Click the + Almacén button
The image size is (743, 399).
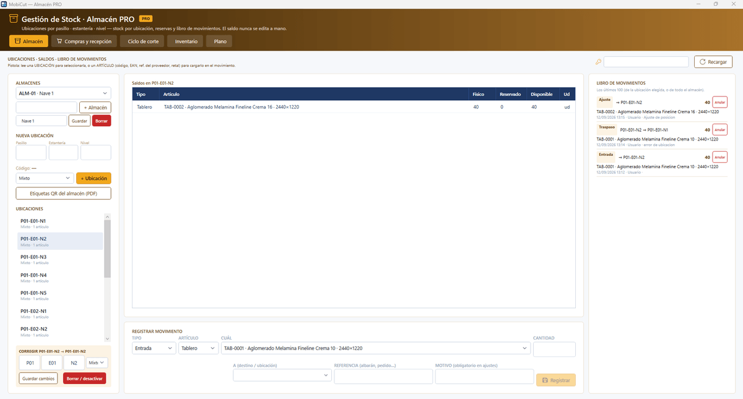pos(95,107)
